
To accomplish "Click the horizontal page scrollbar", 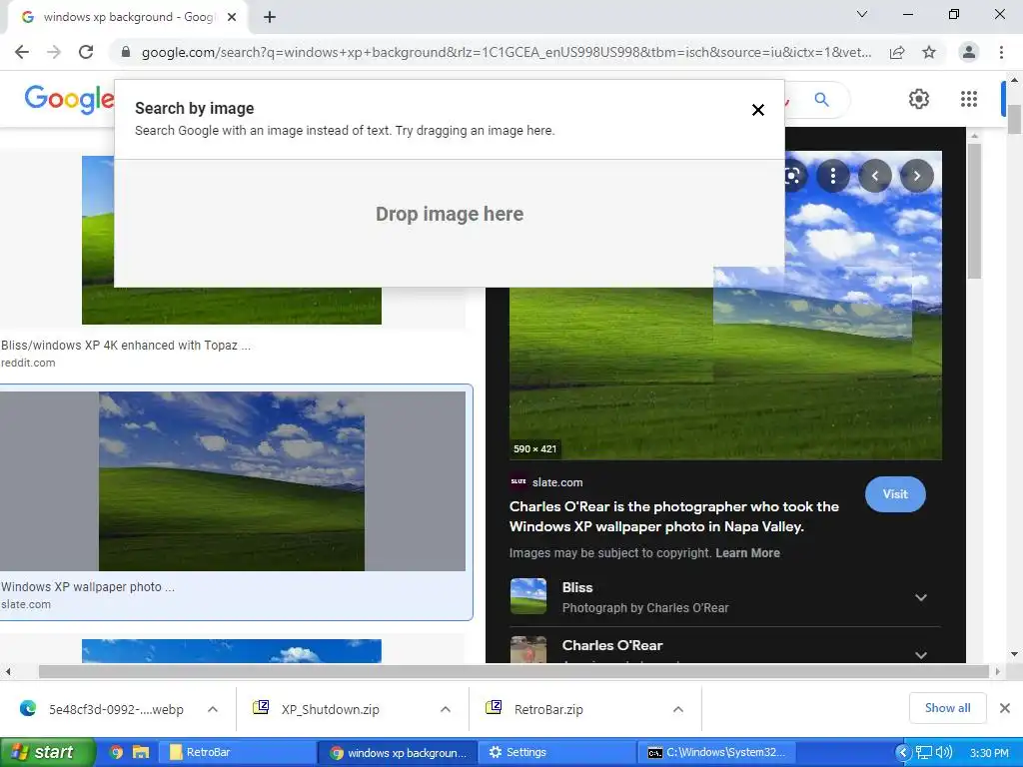I will pyautogui.click(x=513, y=671).
